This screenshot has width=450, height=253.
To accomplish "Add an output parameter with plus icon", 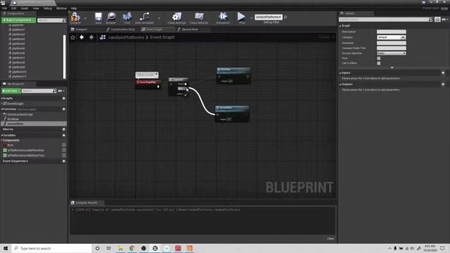I will [443, 84].
